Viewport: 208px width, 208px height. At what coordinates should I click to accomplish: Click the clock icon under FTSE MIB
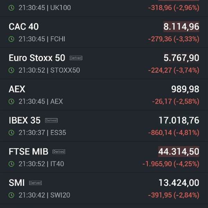(x=11, y=164)
